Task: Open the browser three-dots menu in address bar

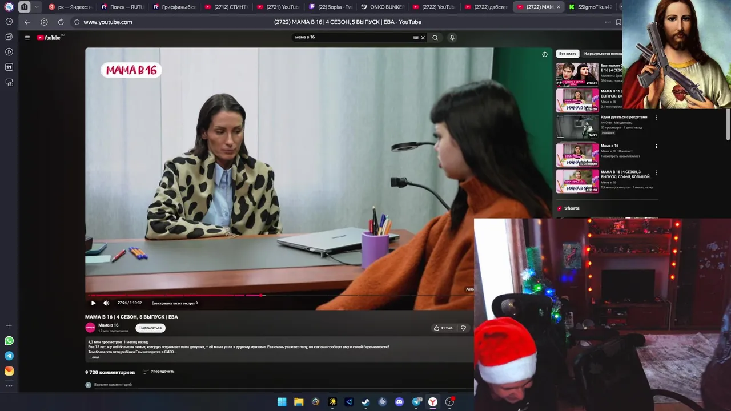Action: [x=608, y=22]
